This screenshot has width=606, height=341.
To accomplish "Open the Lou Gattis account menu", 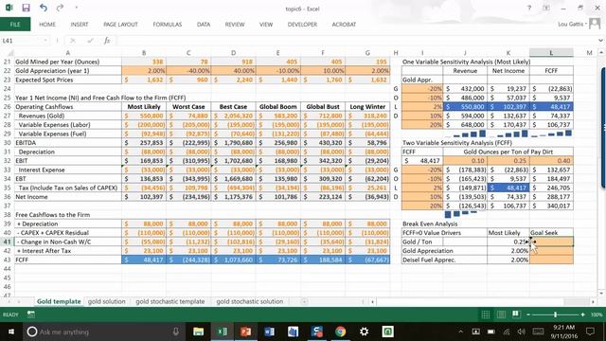I will pos(571,24).
